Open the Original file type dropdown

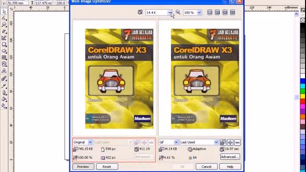click(x=90, y=142)
